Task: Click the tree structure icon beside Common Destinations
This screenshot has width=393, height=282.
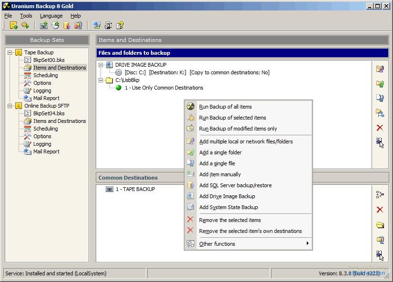Action: pos(380,194)
